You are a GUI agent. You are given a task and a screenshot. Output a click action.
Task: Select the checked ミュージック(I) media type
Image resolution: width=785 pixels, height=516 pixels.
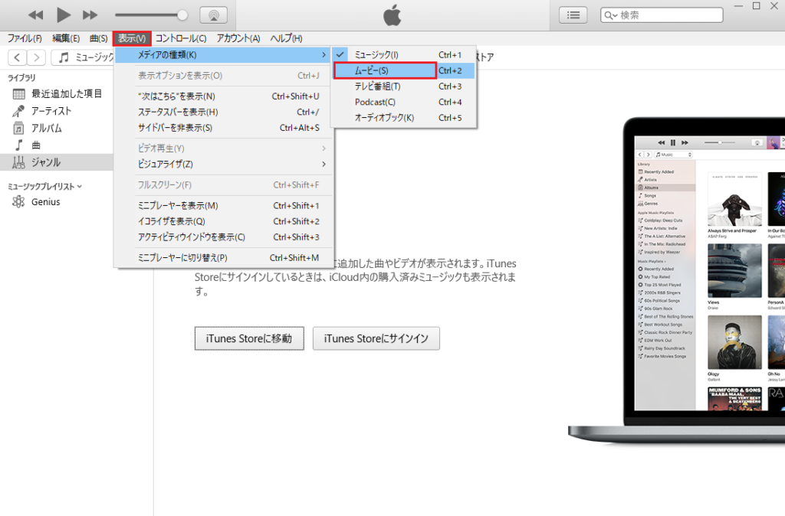pos(404,54)
